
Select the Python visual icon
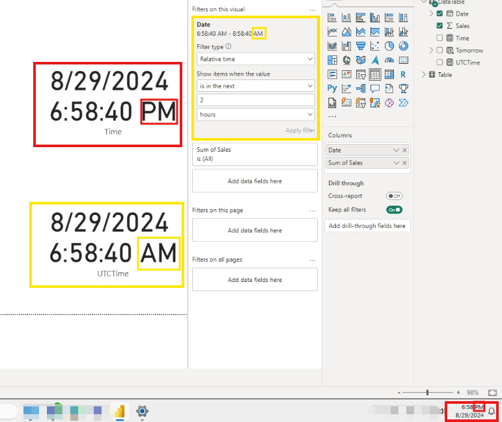[332, 89]
